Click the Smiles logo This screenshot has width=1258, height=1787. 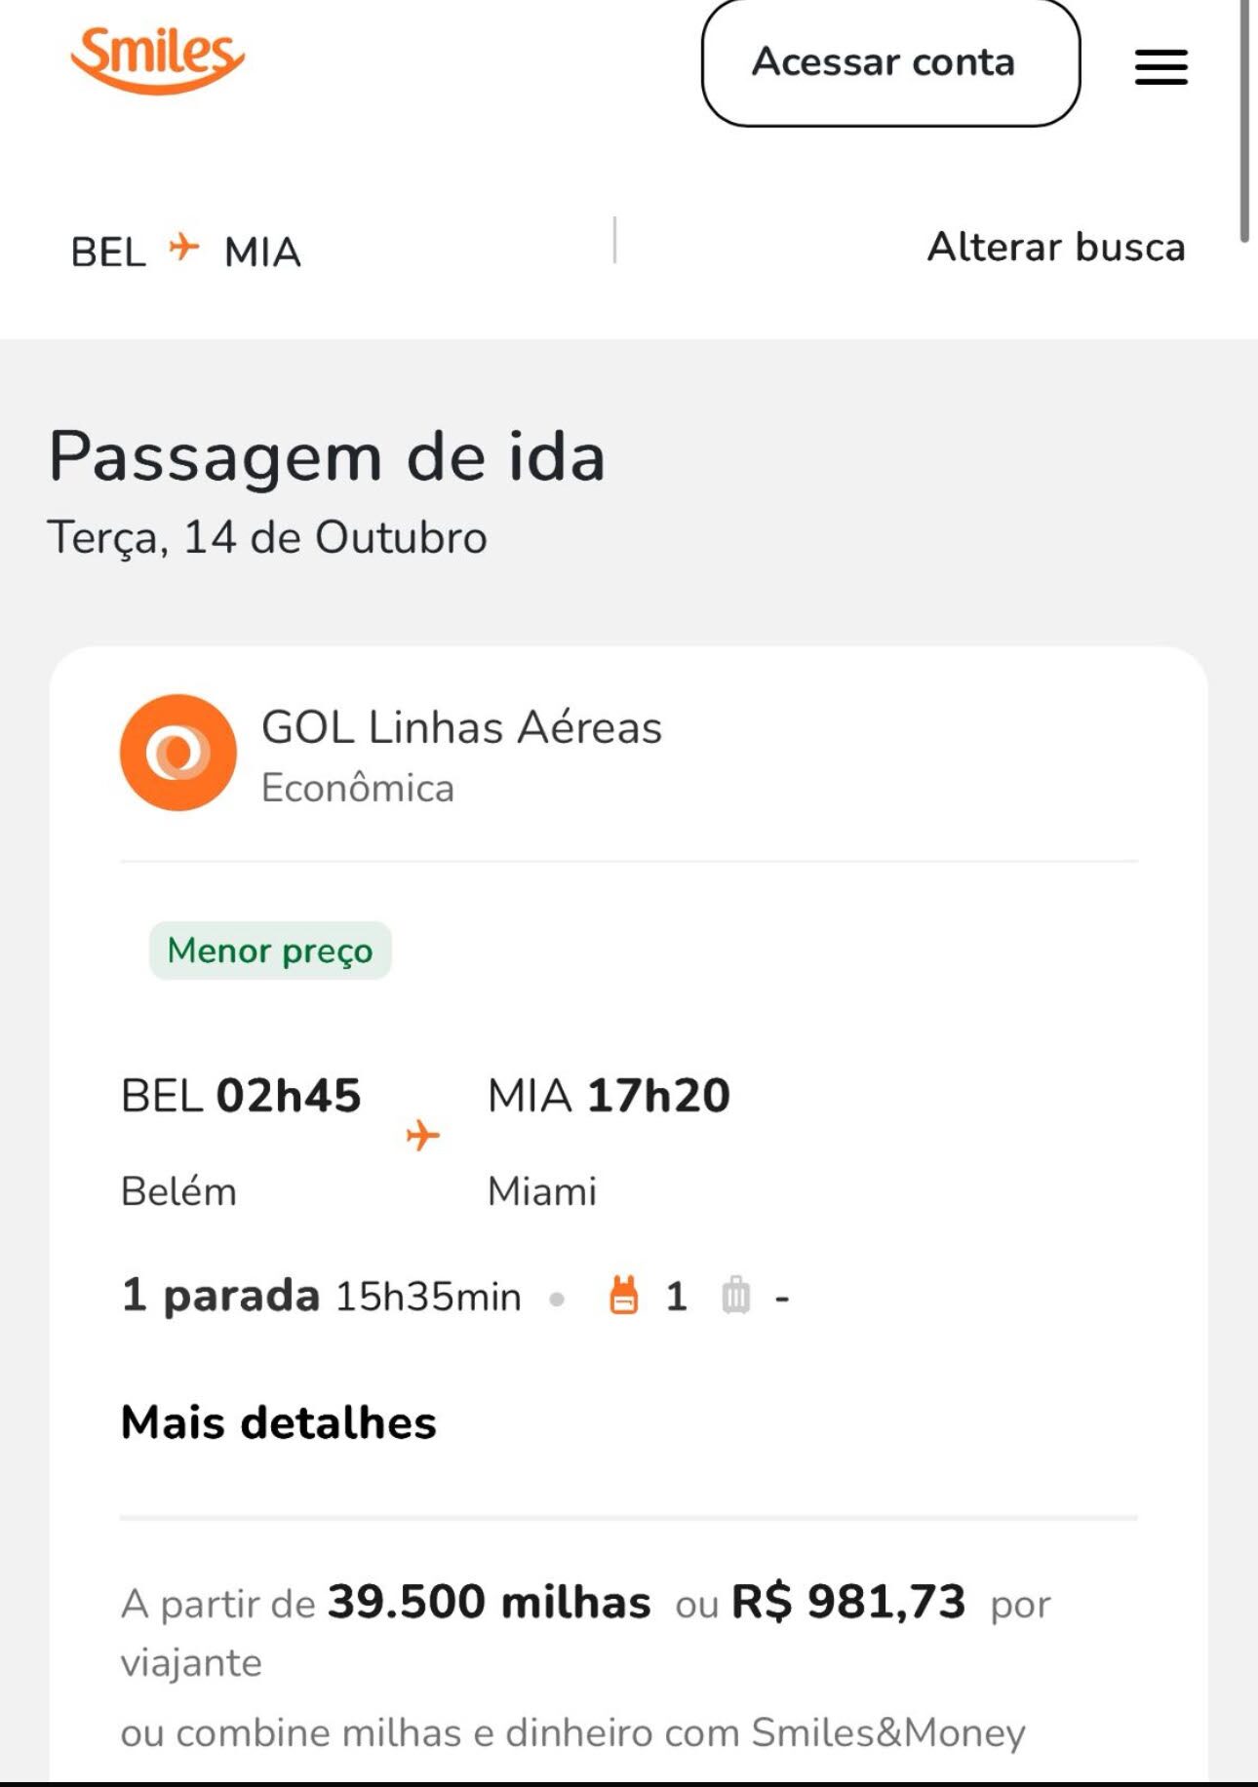point(157,58)
